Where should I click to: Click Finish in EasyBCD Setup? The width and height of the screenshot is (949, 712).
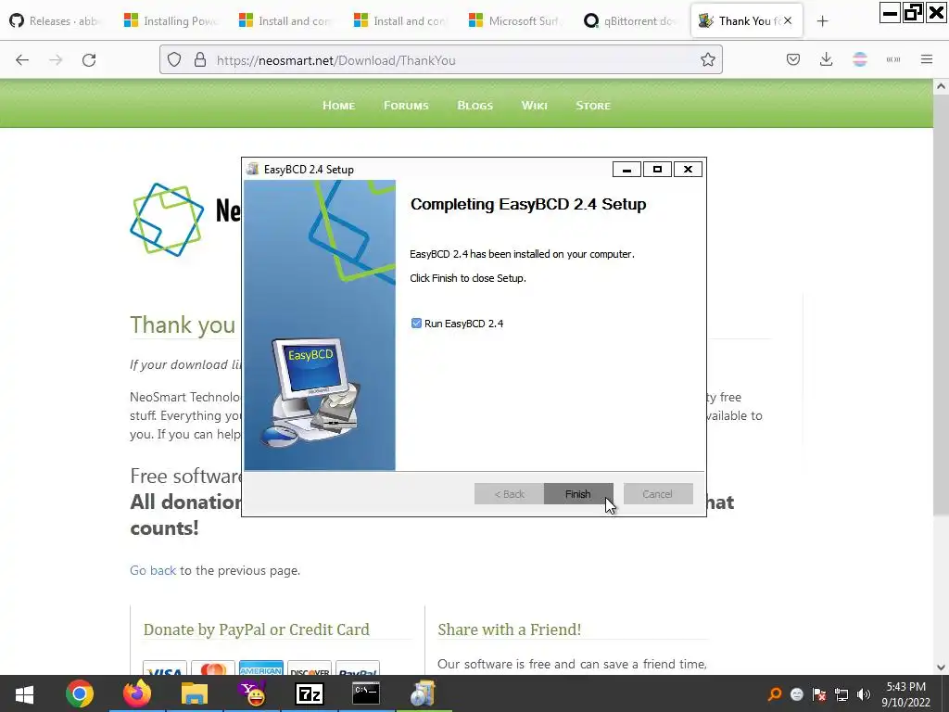point(578,494)
